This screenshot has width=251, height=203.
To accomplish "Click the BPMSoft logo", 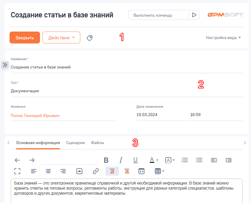I will (225, 15).
